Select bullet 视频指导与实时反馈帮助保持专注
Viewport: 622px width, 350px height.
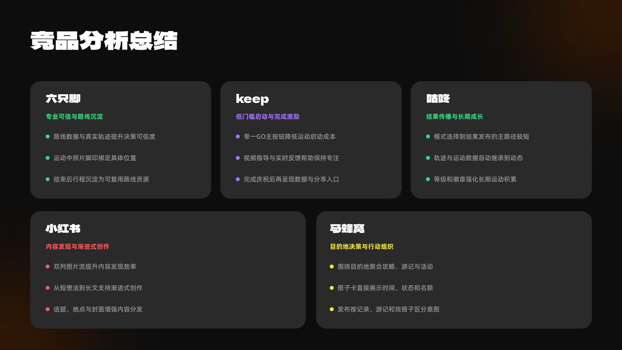[x=291, y=158]
